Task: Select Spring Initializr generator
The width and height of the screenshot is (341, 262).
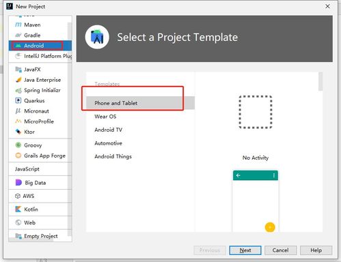Action: [x=40, y=90]
